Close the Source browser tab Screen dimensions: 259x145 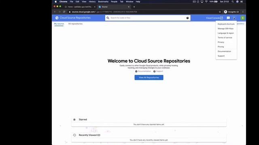[129, 7]
